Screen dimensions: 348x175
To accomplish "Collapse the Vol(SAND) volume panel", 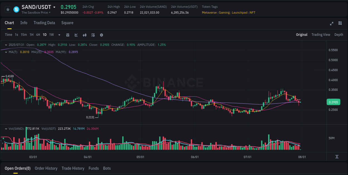I will coord(6,129).
